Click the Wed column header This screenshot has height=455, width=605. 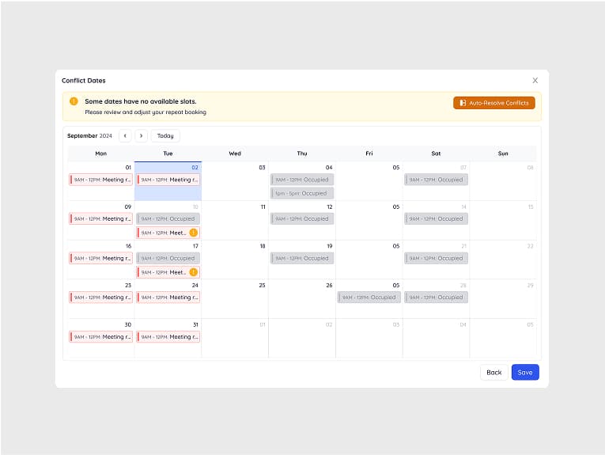[x=235, y=154]
